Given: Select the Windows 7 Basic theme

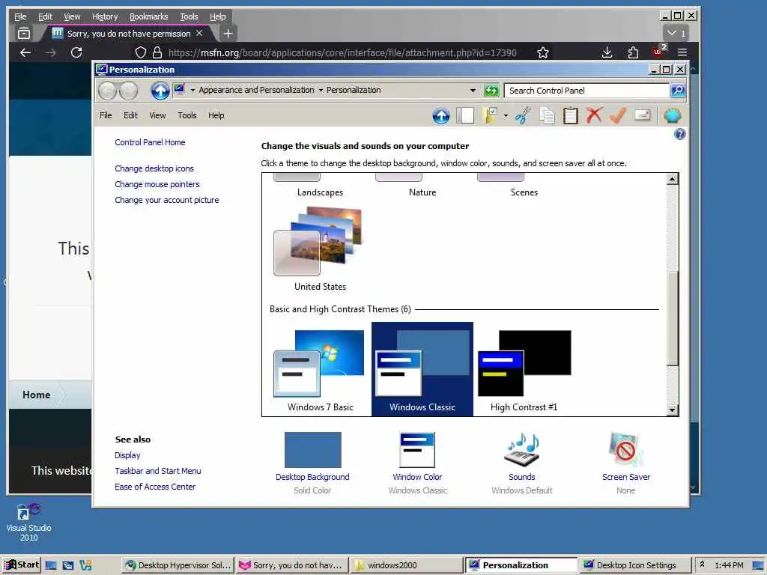Looking at the screenshot, I should (x=321, y=371).
